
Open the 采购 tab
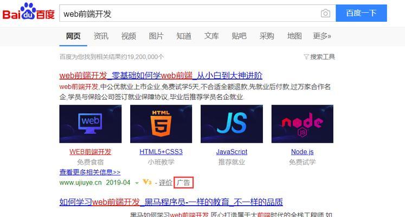267,36
